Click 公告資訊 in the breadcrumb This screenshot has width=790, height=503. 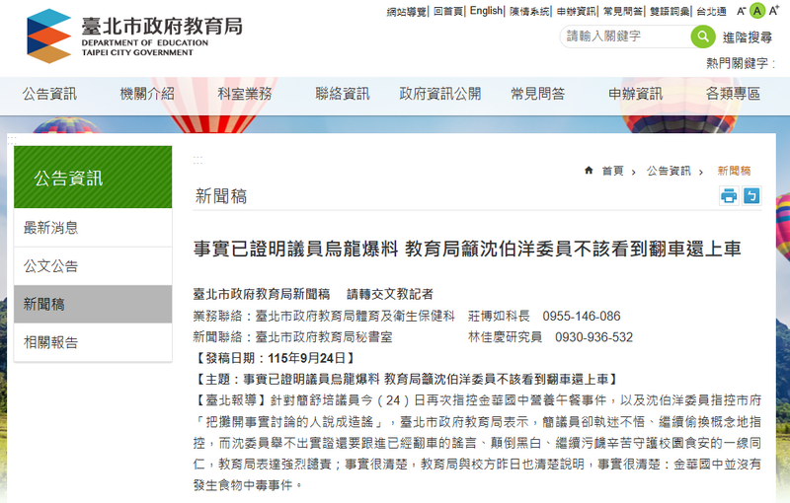pos(669,171)
